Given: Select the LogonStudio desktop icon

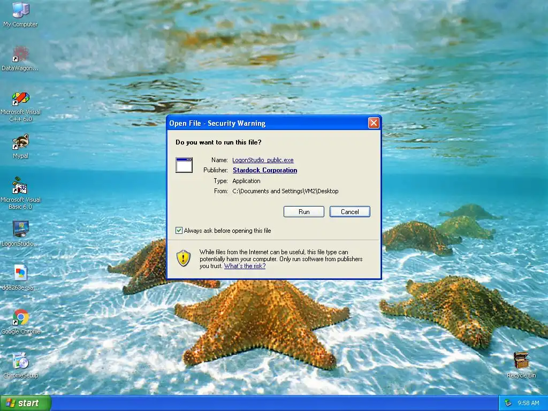Looking at the screenshot, I should click(20, 233).
